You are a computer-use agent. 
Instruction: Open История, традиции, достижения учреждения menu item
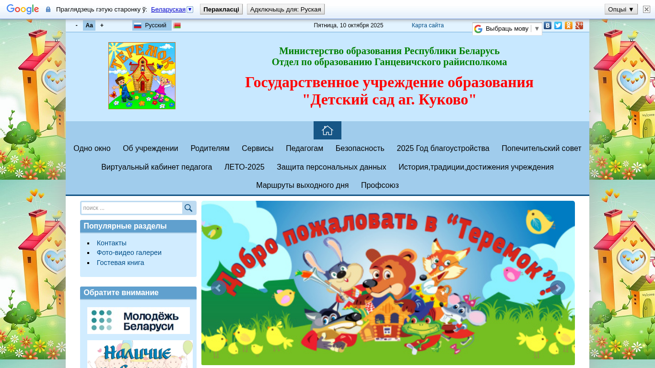476,167
